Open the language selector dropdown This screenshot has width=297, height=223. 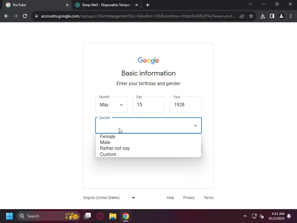[109, 197]
